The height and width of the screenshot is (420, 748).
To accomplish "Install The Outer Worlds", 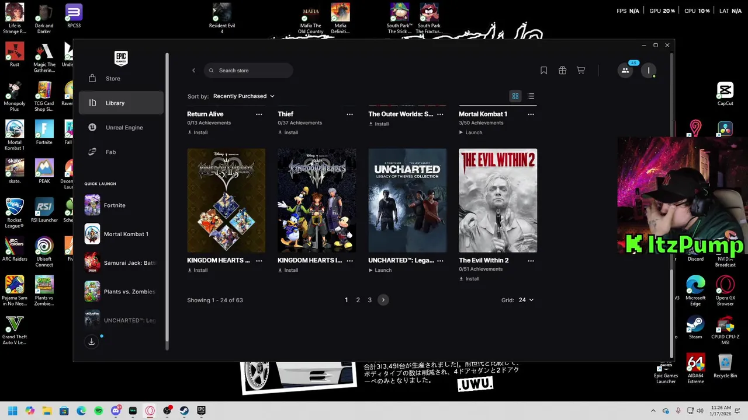I will click(x=379, y=124).
